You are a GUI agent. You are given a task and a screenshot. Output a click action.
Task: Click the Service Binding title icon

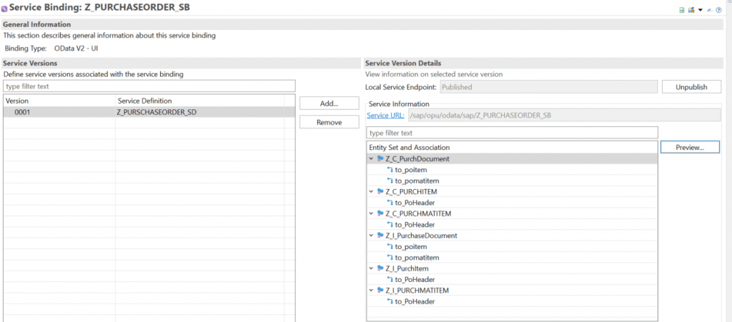(x=5, y=9)
